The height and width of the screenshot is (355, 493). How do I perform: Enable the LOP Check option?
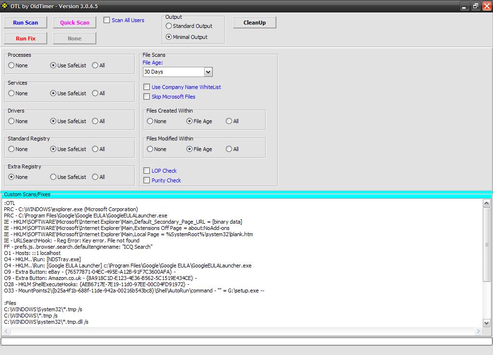[147, 171]
